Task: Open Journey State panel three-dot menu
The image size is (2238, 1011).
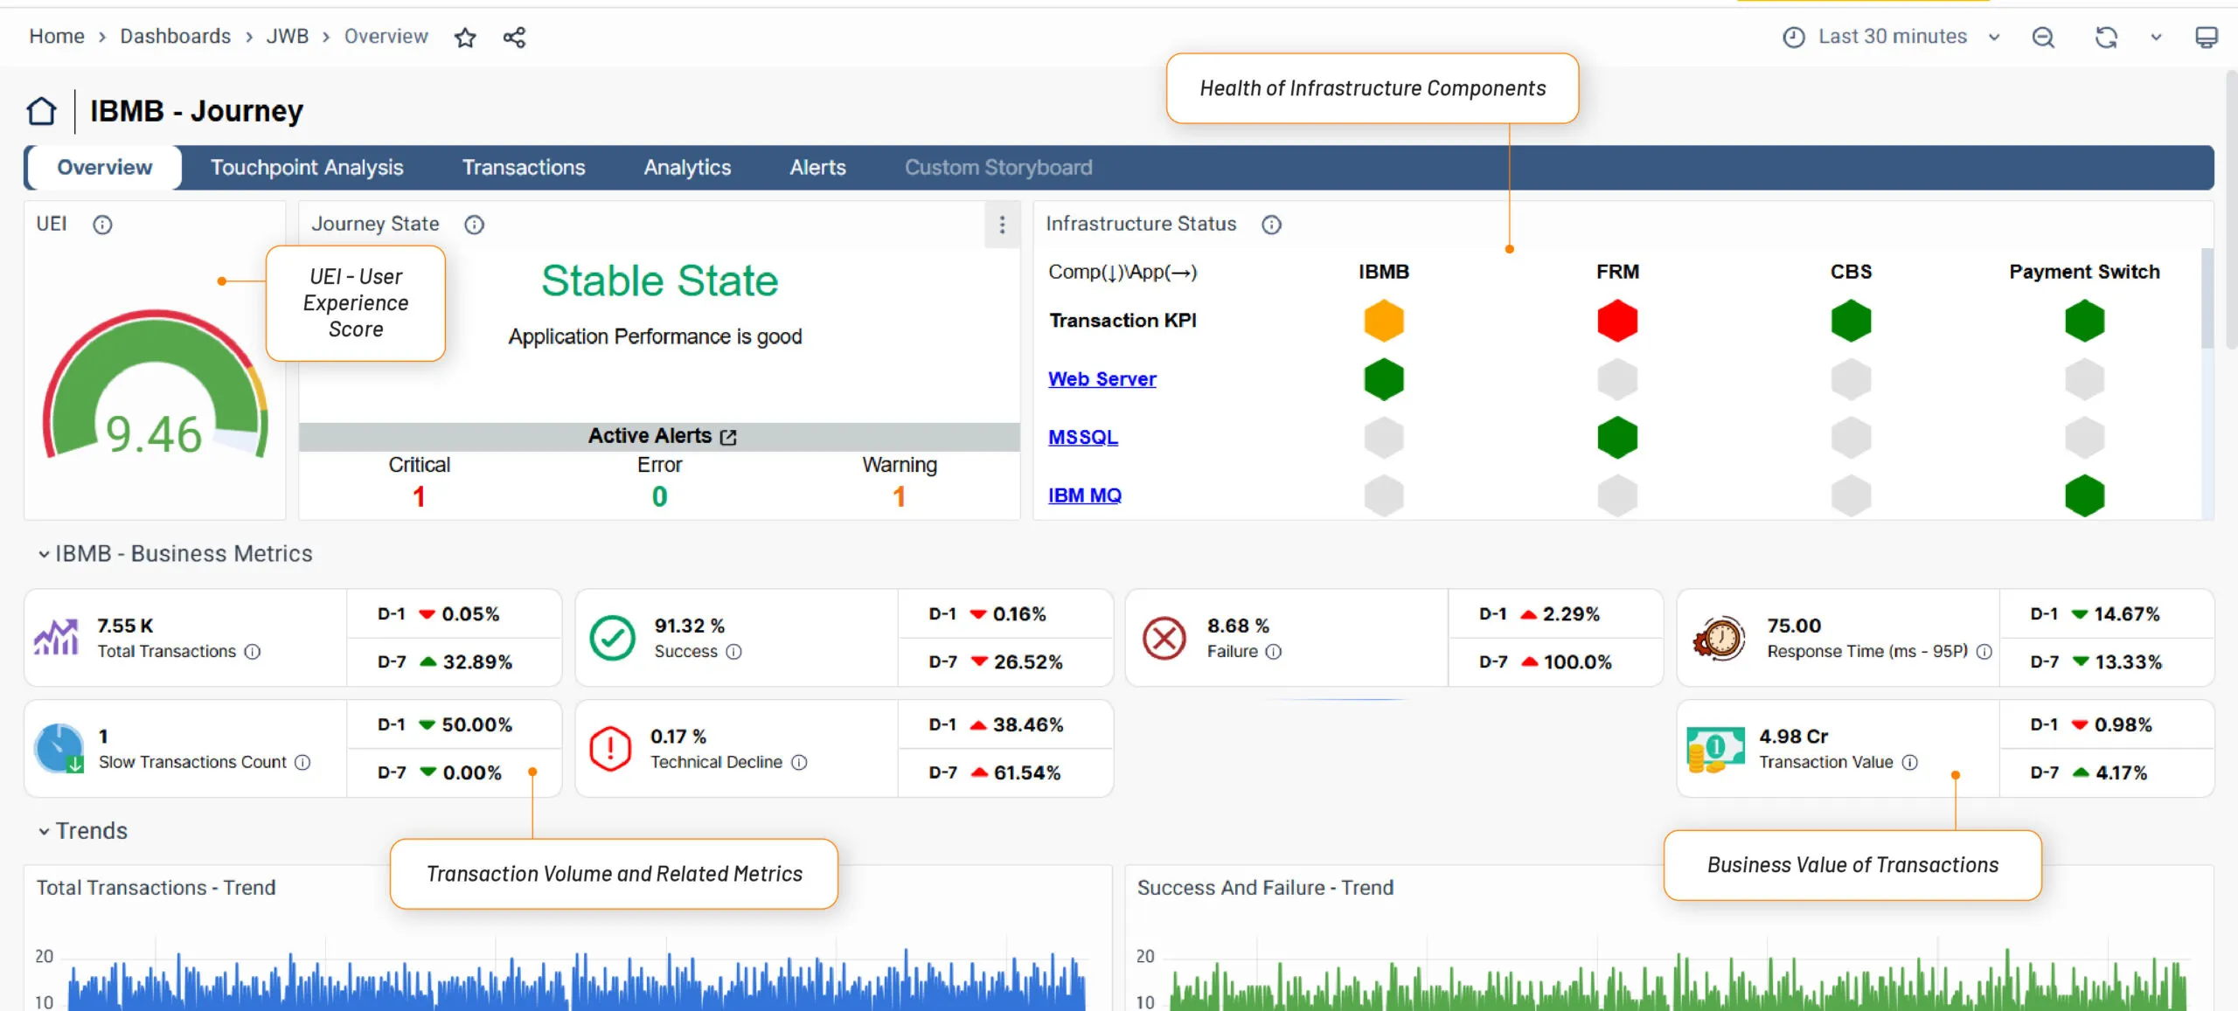Action: click(x=1002, y=225)
